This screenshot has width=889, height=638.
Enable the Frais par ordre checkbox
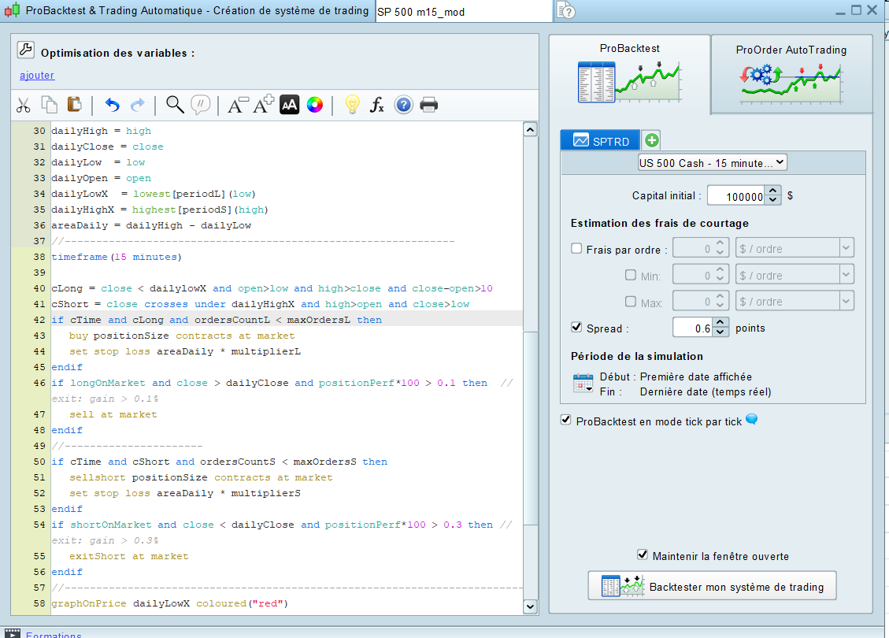click(576, 249)
